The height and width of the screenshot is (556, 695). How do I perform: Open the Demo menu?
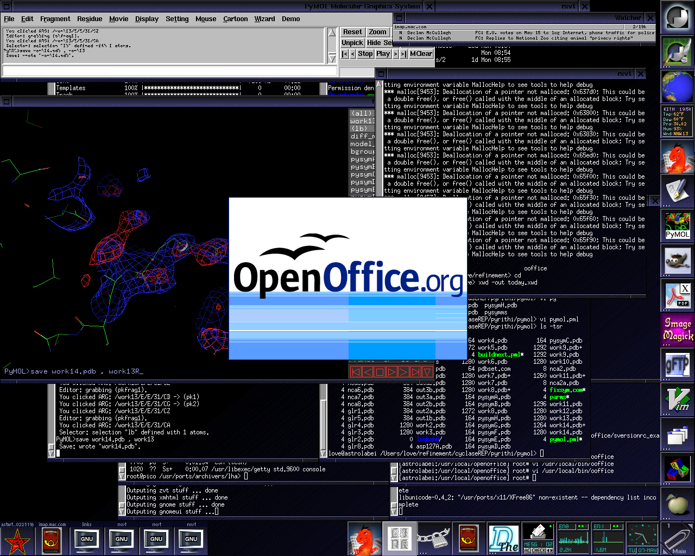tap(290, 18)
